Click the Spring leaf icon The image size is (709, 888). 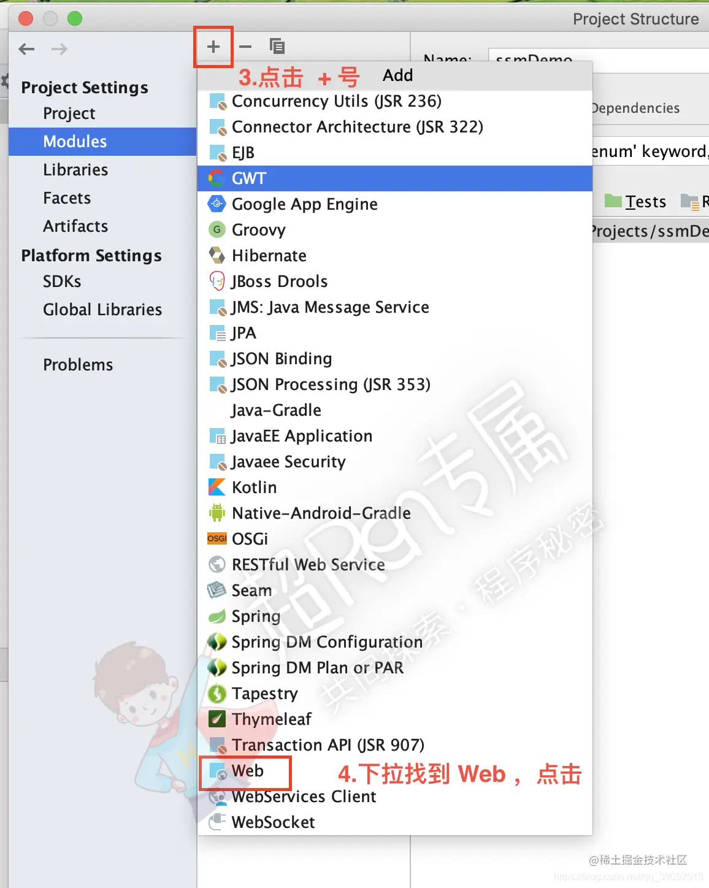click(x=217, y=616)
